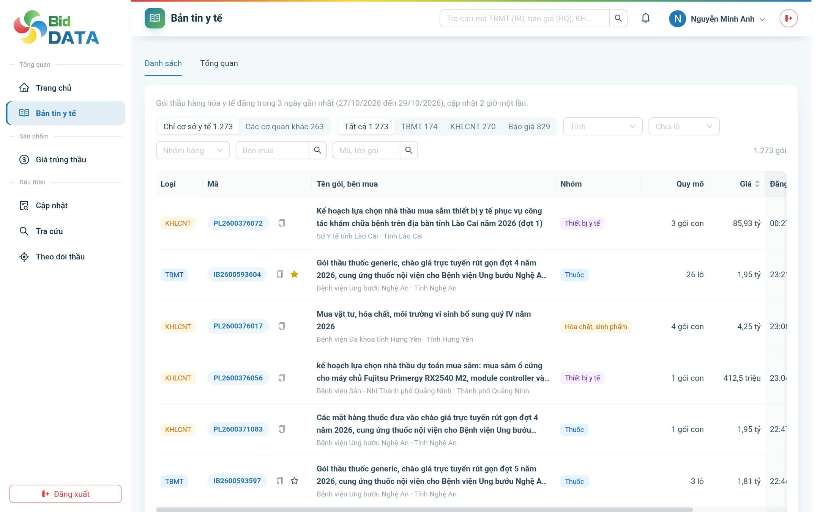Viewport: 820px width, 512px height.
Task: Copy code IB2600593604
Action: [280, 274]
